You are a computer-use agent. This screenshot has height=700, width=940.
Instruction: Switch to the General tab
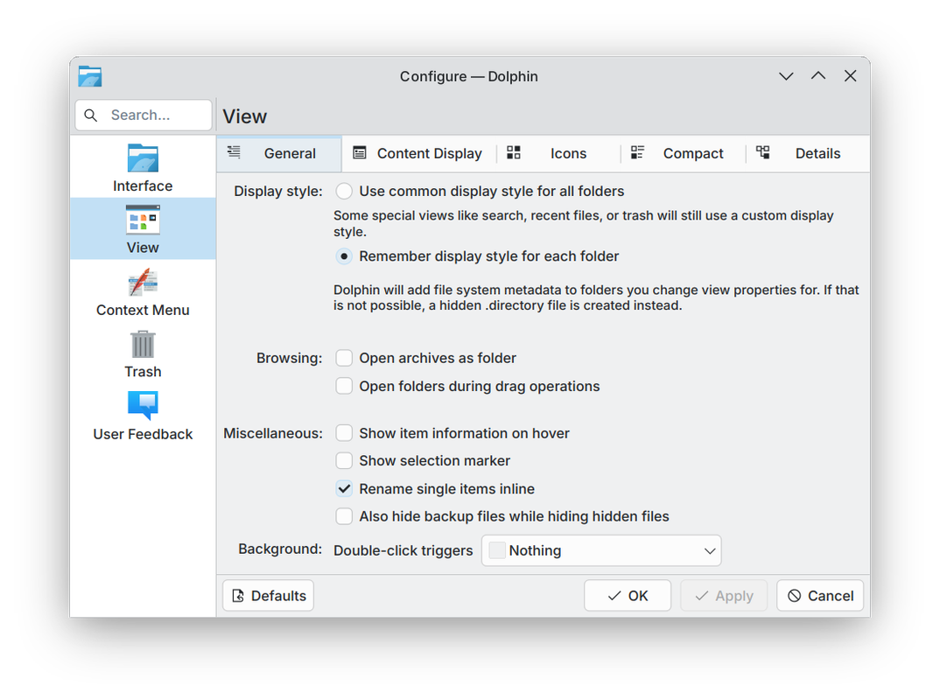click(x=279, y=153)
